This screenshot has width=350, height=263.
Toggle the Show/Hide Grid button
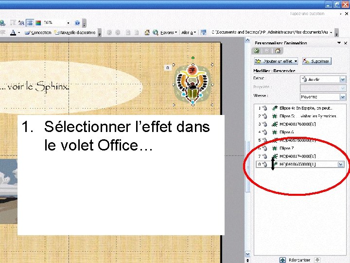[x=30, y=23]
